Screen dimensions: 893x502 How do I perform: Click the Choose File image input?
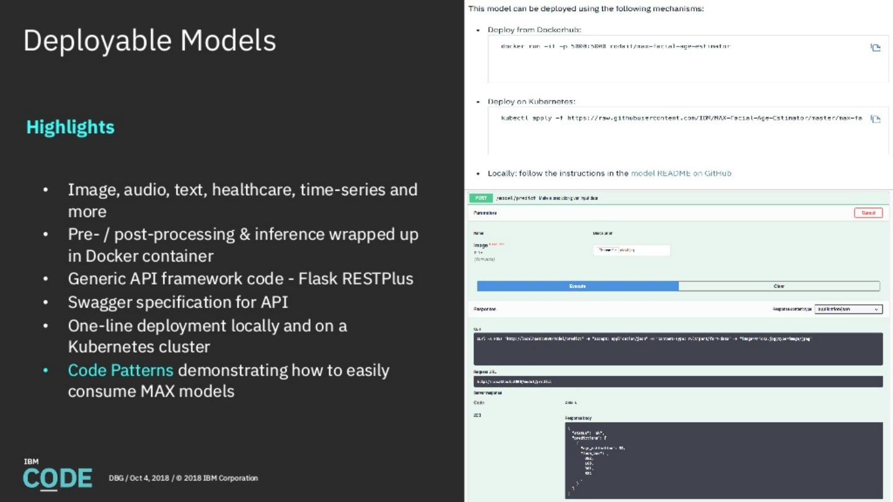click(x=631, y=250)
